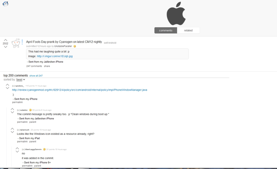Viewport: 277px width, 169px height.
Task: Click permalink under UberLaggyDarwin's comment
Action: [x=27, y=166]
